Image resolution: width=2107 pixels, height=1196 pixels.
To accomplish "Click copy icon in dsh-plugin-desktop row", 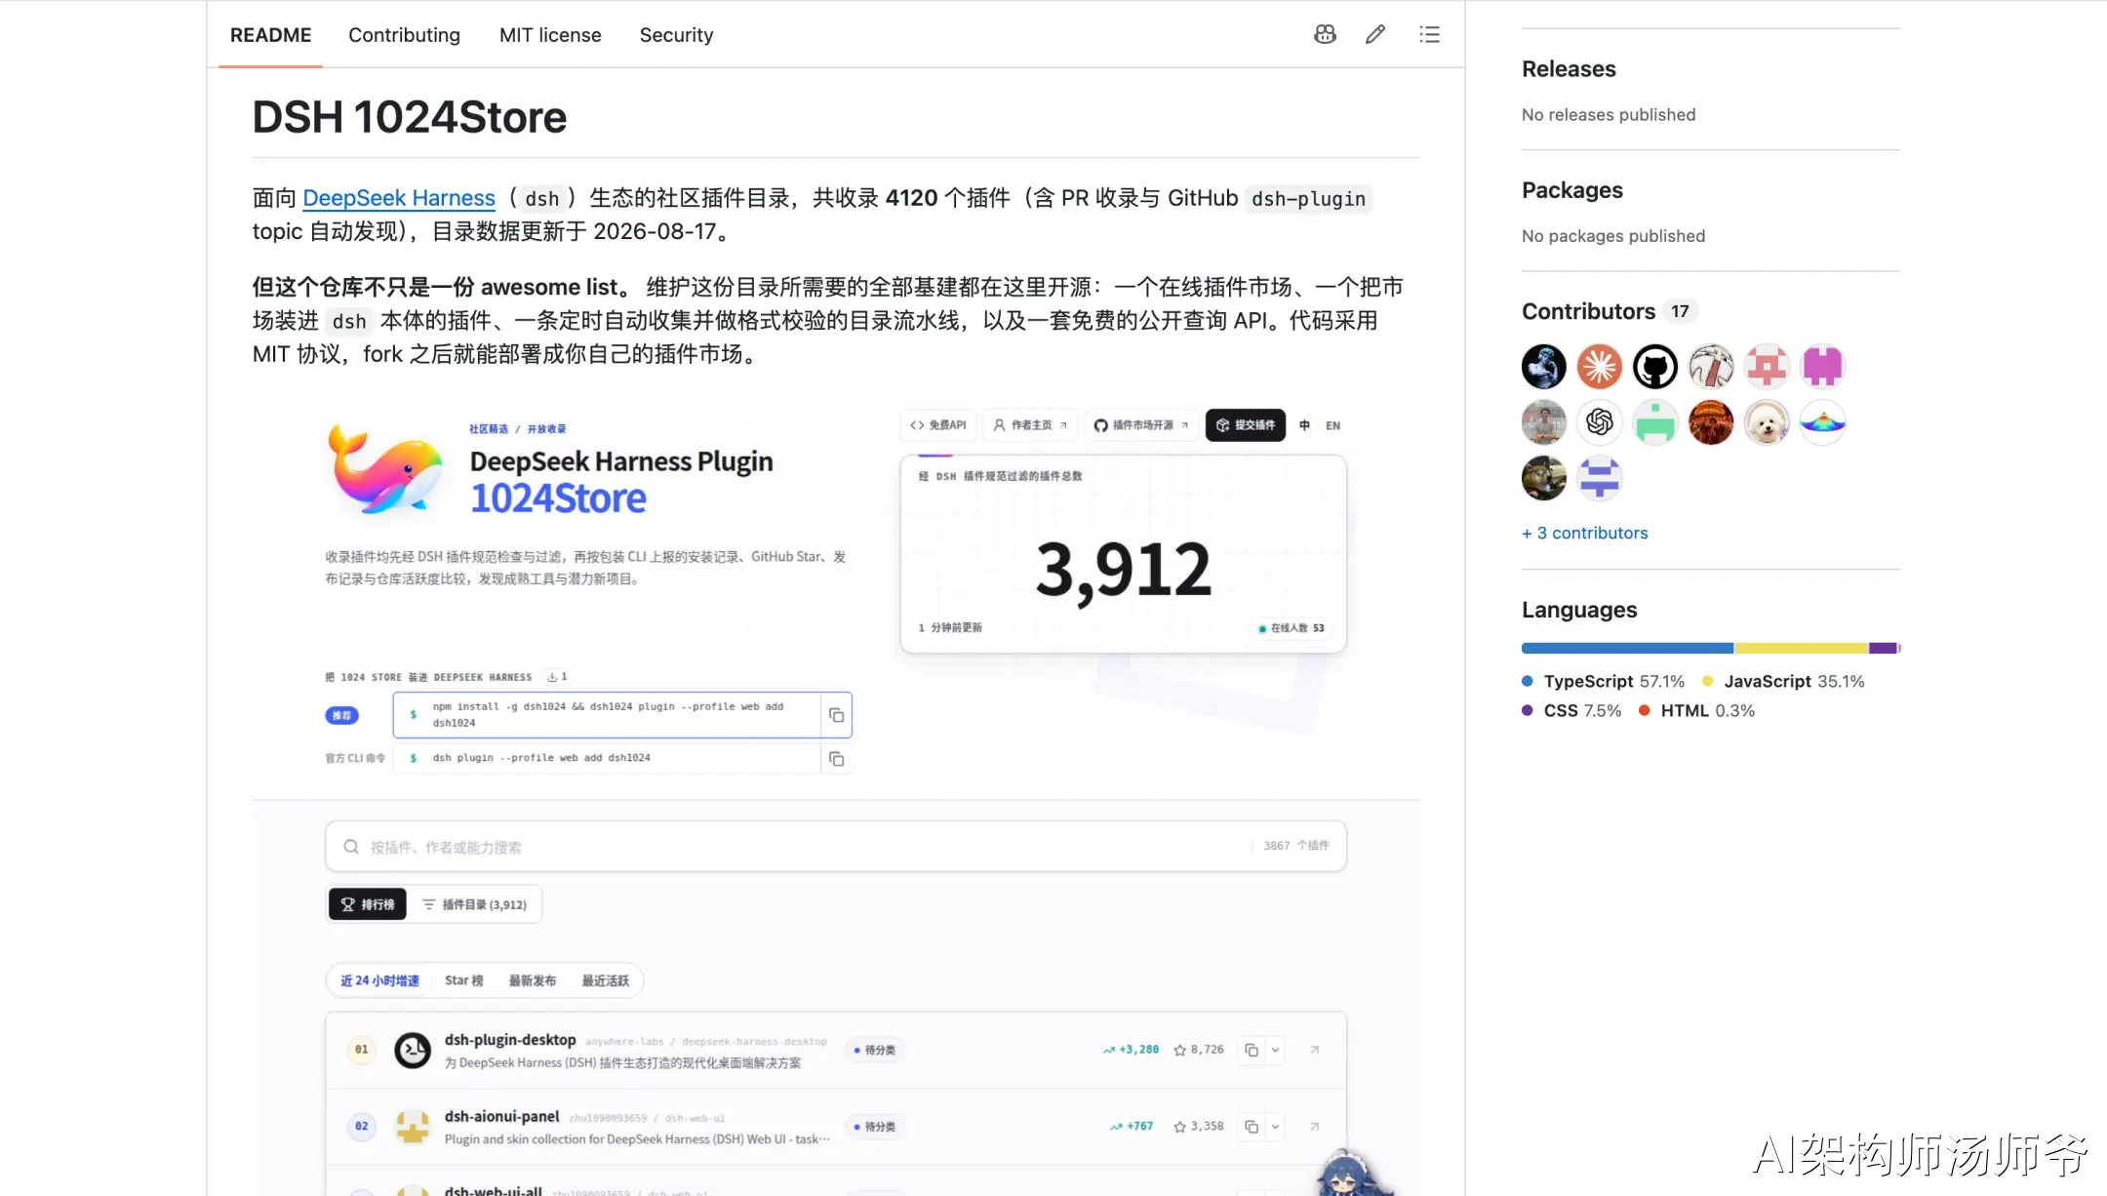I will (x=1252, y=1050).
